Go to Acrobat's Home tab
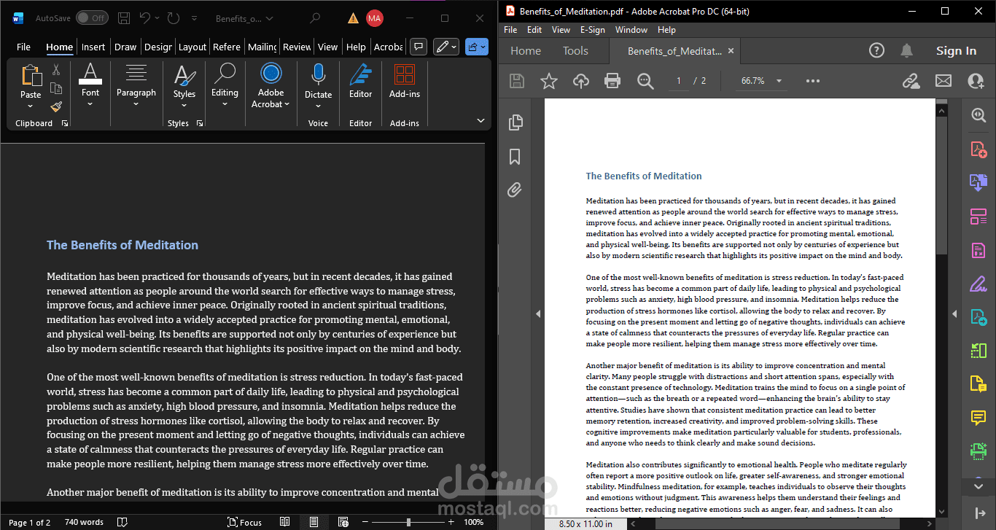The image size is (996, 530). click(x=526, y=50)
